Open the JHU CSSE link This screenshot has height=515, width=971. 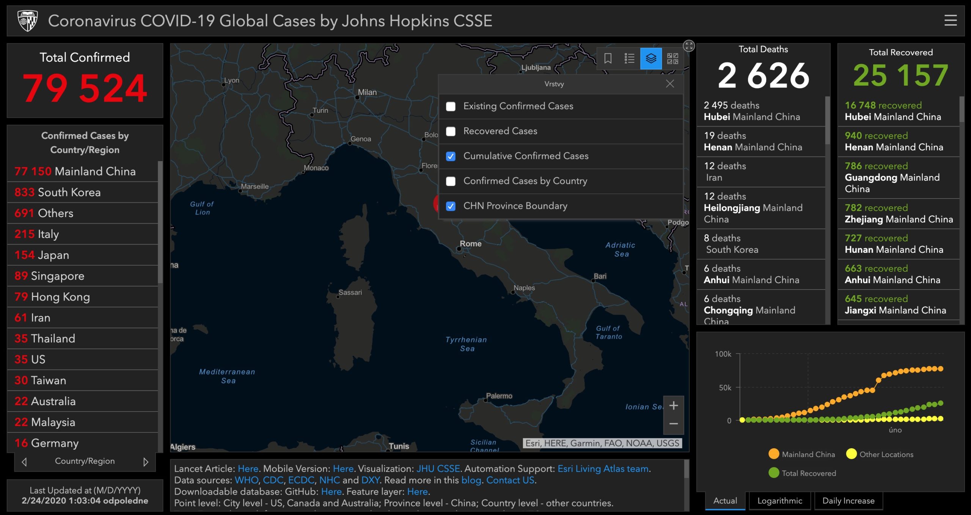(x=438, y=469)
